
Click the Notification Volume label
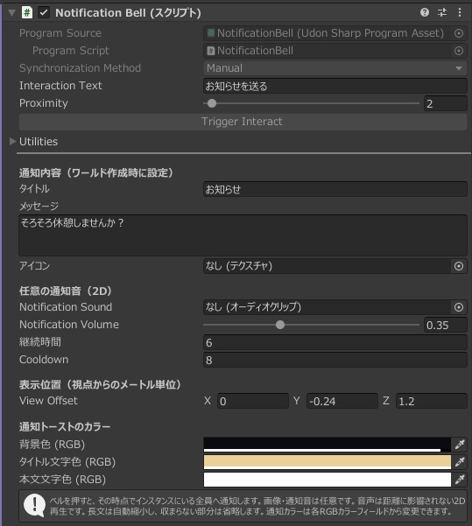tap(69, 325)
